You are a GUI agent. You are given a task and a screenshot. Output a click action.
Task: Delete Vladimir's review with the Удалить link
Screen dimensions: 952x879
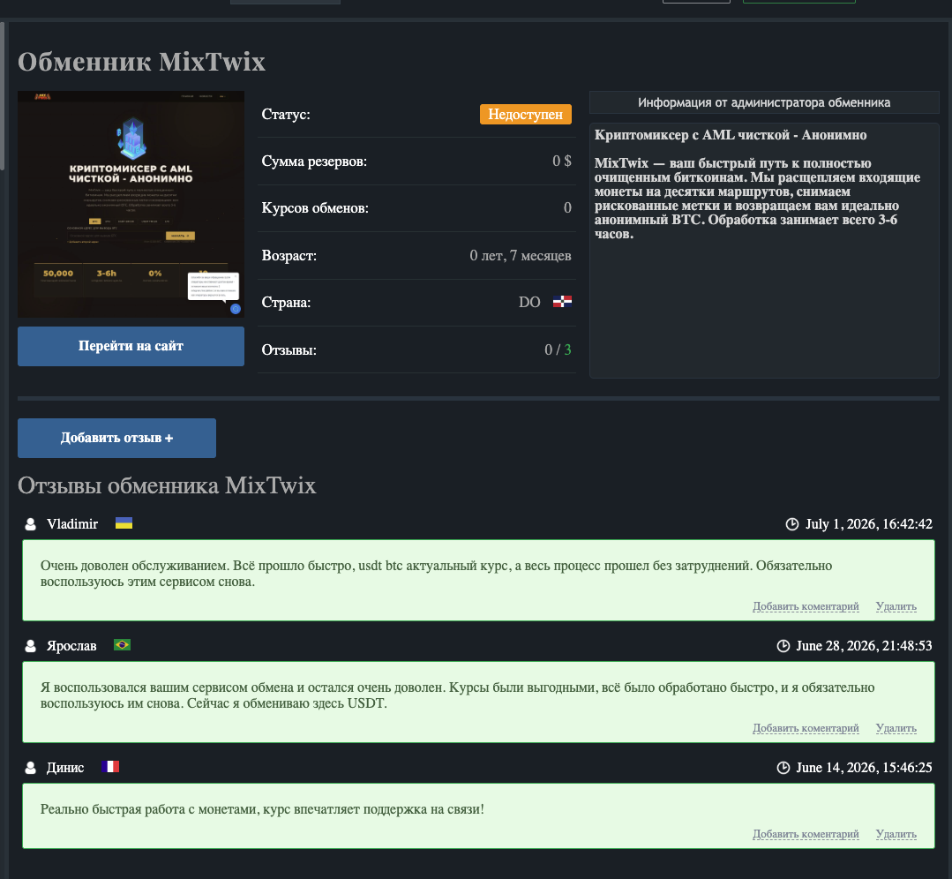[896, 606]
